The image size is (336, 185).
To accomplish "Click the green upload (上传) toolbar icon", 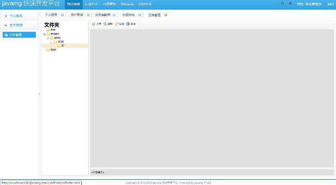I will 94,24.
